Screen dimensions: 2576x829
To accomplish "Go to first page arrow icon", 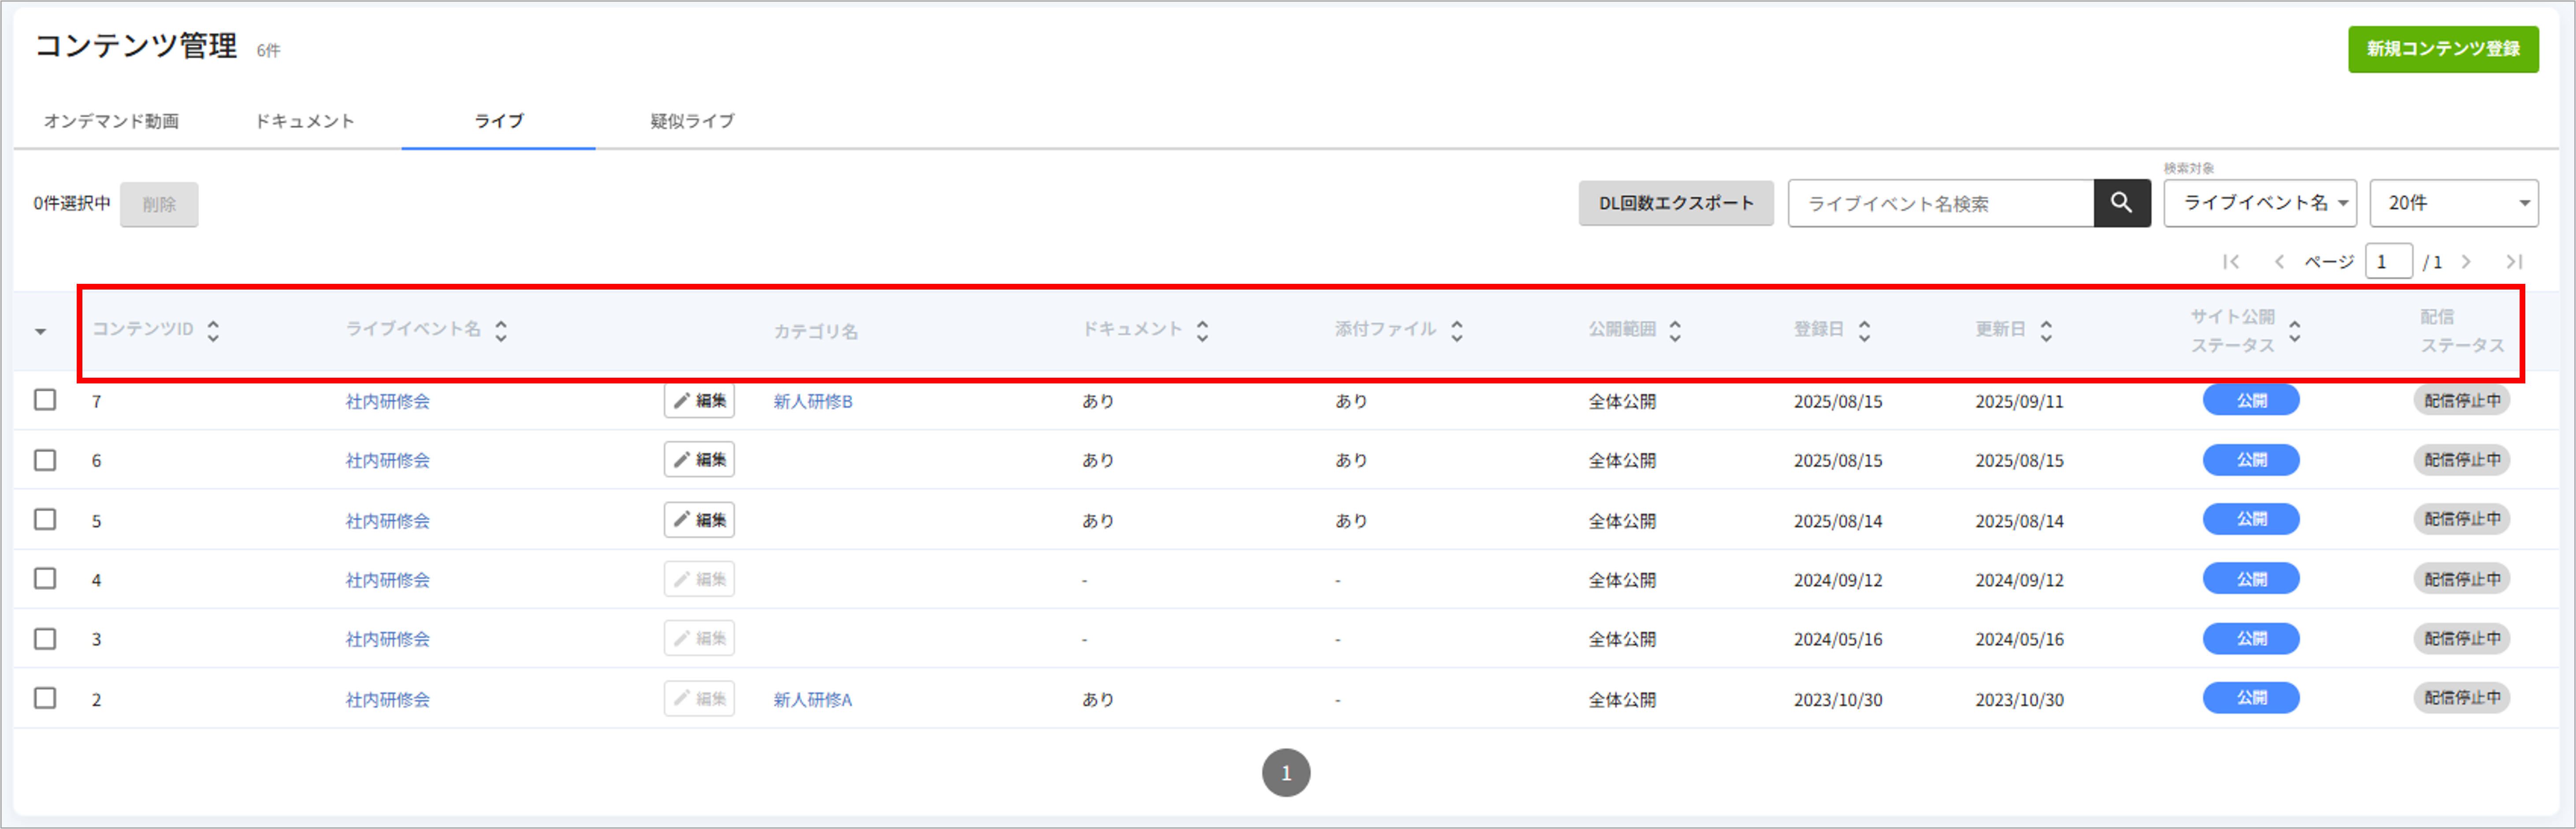I will (x=2231, y=262).
